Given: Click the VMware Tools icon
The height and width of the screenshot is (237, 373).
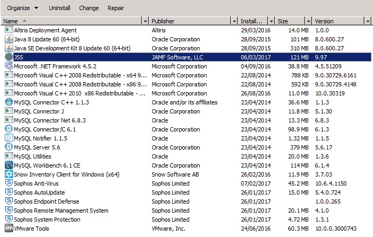Looking at the screenshot, I should click(x=9, y=229).
